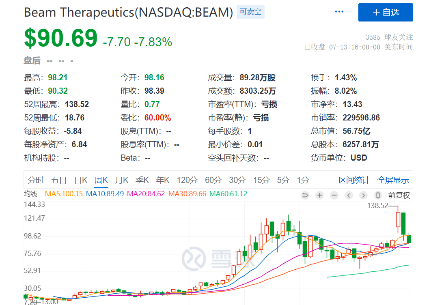Switch to the 分时 chart tab
Screen dimensions: 431x305
(35, 180)
